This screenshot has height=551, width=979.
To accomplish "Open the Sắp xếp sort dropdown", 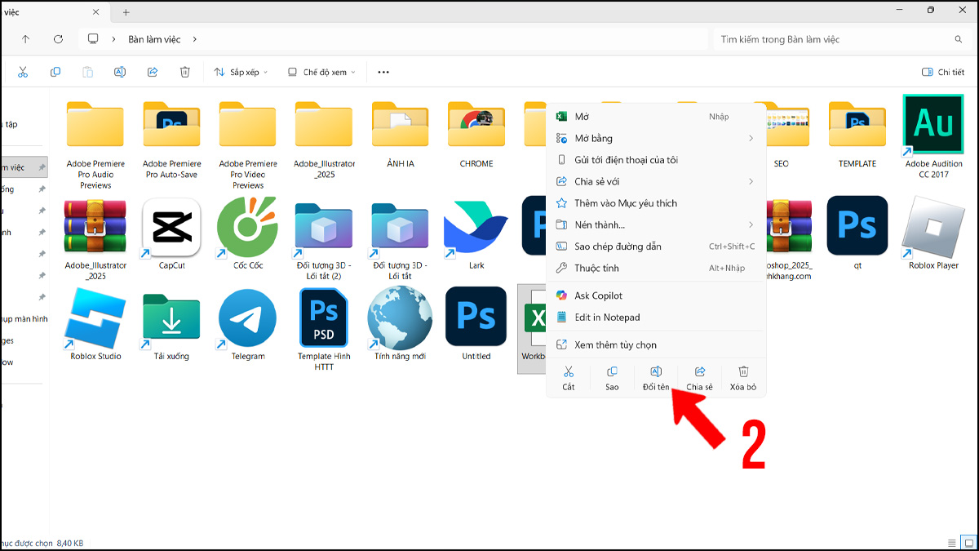I will (x=241, y=72).
